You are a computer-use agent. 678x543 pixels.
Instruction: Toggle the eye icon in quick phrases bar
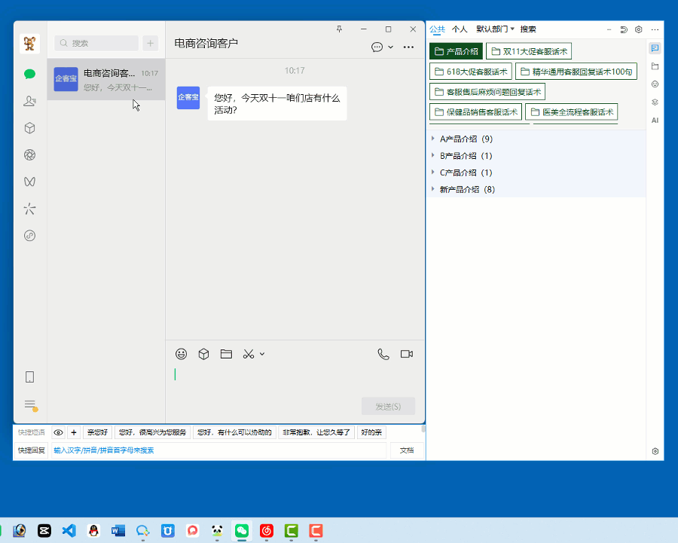59,432
